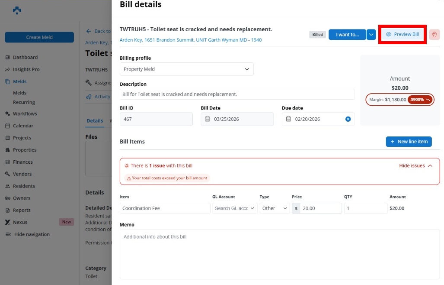
Task: Click the red trash delete bill icon
Action: tap(434, 35)
